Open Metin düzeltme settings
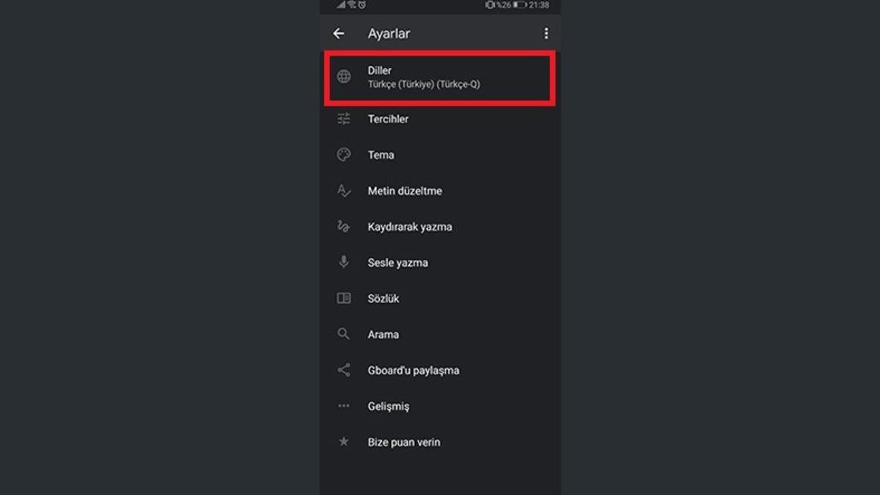Screen dimensions: 880x495 pos(405,191)
